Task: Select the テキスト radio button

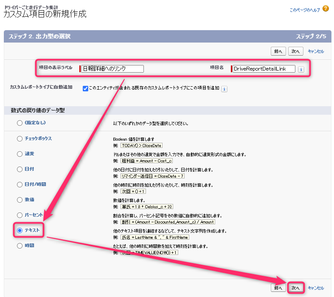Action: 20,230
